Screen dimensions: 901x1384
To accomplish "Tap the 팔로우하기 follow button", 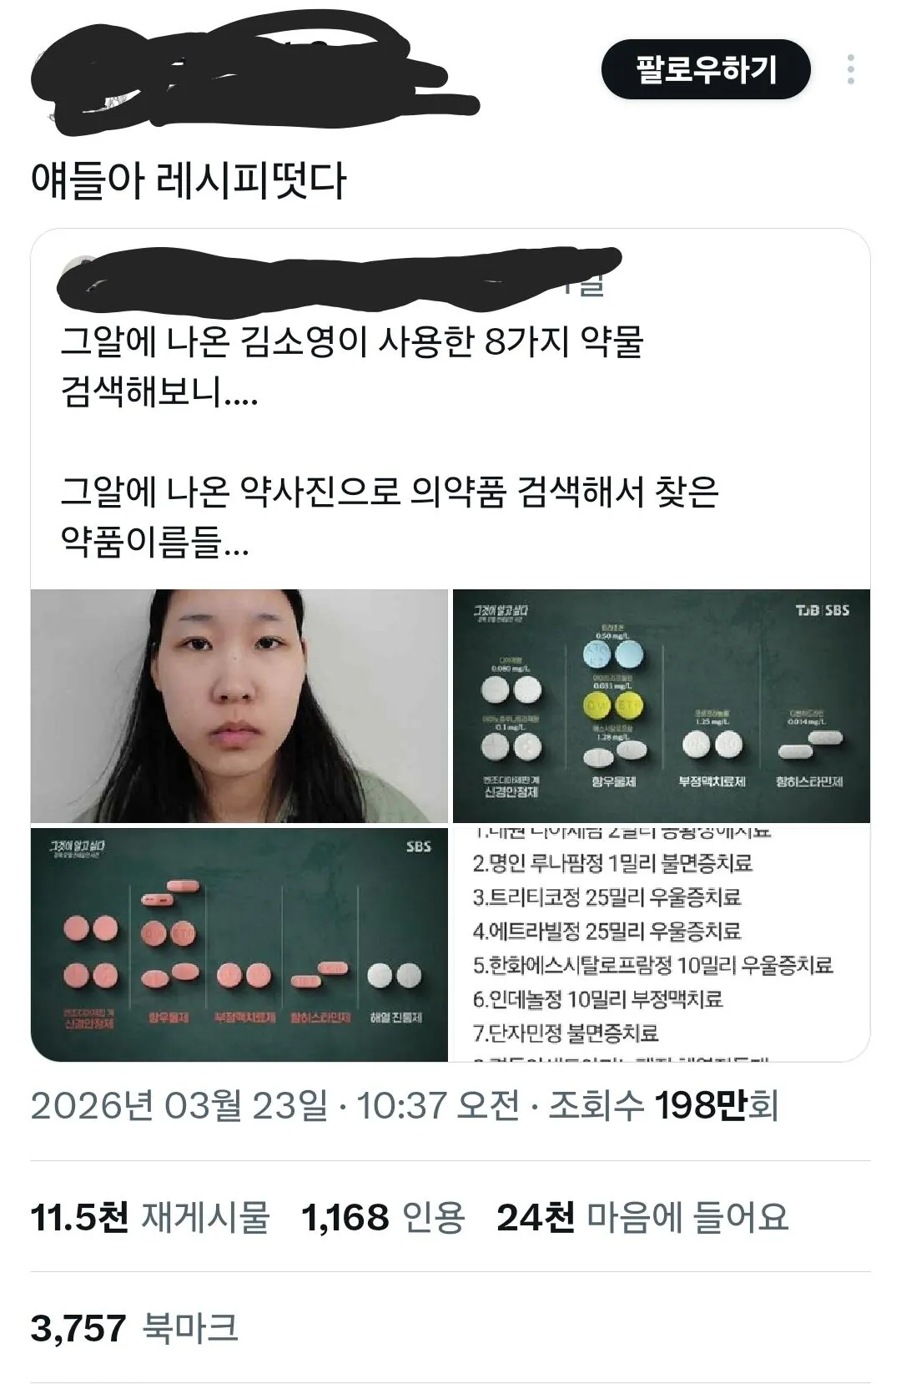I will [706, 69].
